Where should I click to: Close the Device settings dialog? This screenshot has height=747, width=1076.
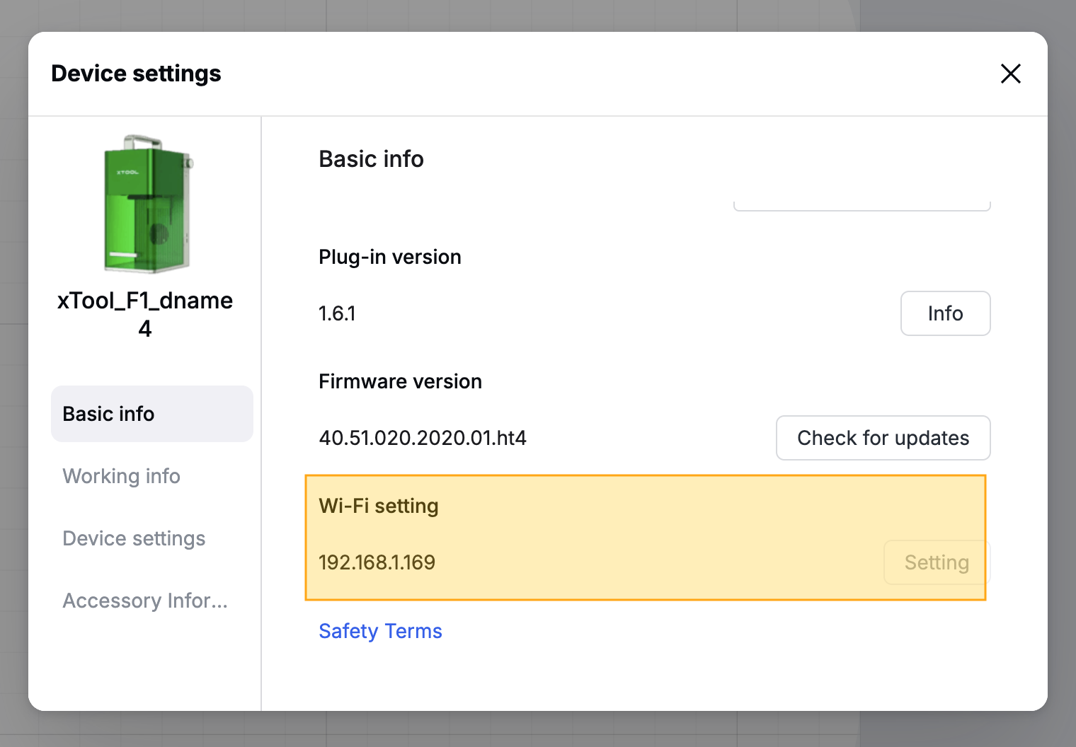pos(1010,74)
